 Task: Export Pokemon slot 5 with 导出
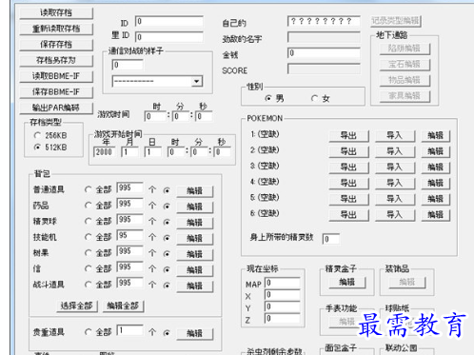348,199
